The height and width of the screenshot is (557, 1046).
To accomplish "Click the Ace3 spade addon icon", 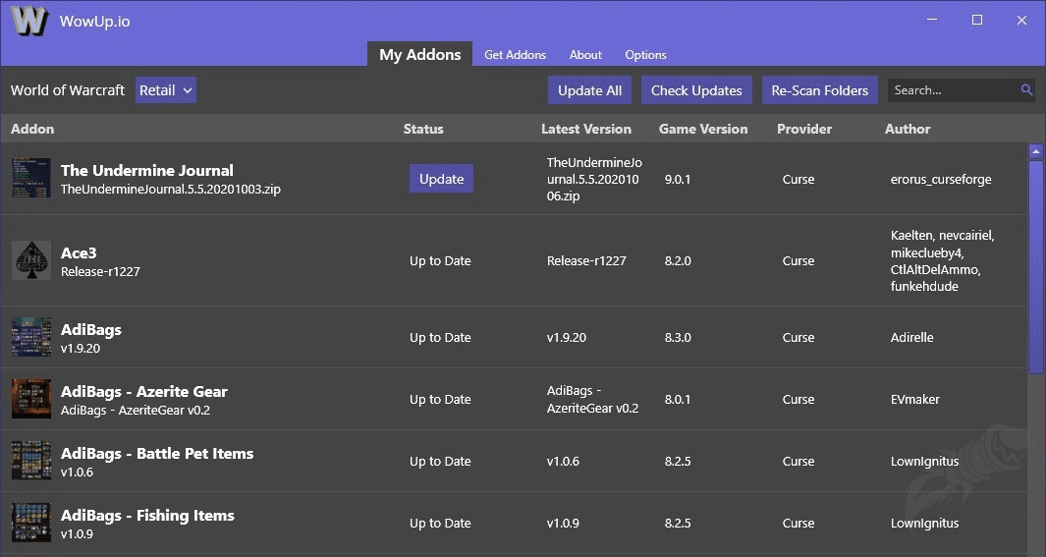I will click(x=31, y=260).
